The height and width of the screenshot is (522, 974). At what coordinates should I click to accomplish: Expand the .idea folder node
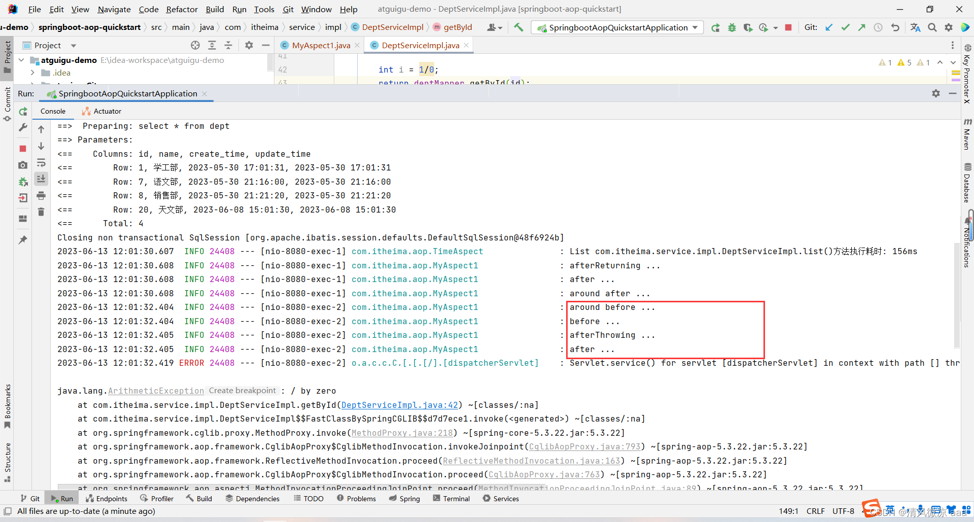coord(32,73)
